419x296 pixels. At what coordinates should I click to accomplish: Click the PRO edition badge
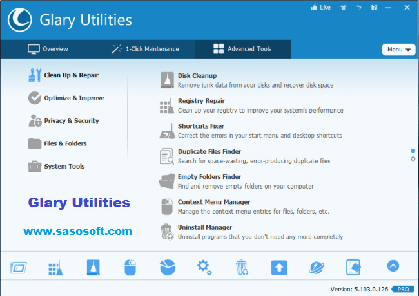(403, 290)
